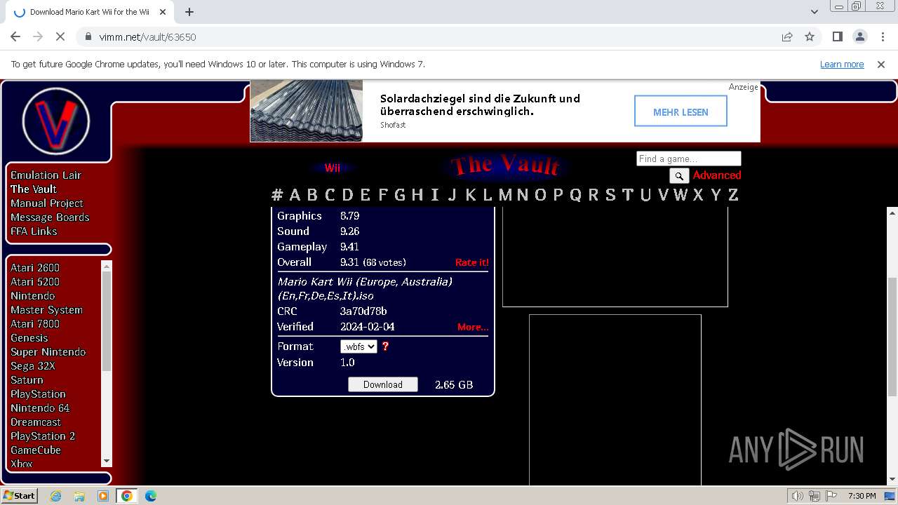898x505 pixels.
Task: Click the page vertical scrollbar thumb
Action: [892, 337]
